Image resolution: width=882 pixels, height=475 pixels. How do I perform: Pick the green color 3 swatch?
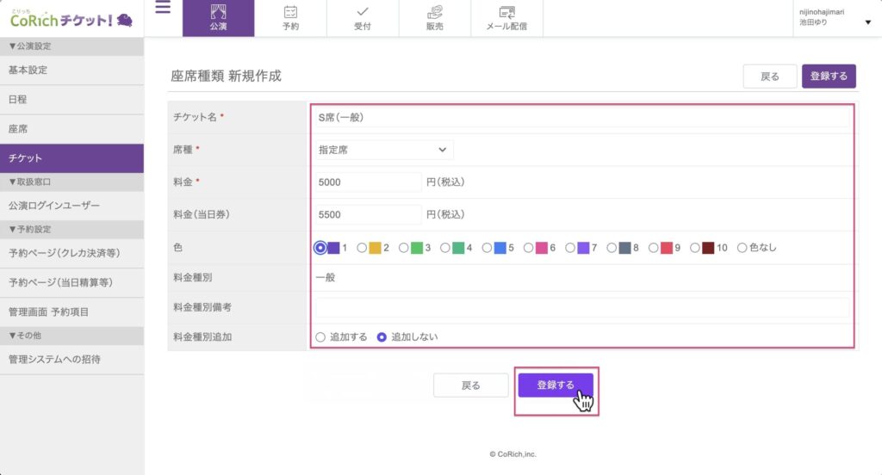tap(417, 248)
